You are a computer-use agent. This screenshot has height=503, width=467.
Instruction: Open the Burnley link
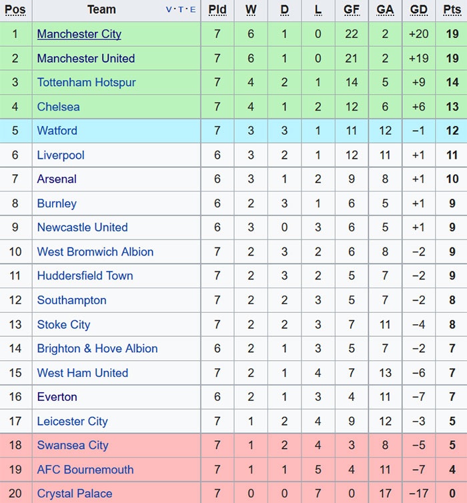tap(57, 203)
